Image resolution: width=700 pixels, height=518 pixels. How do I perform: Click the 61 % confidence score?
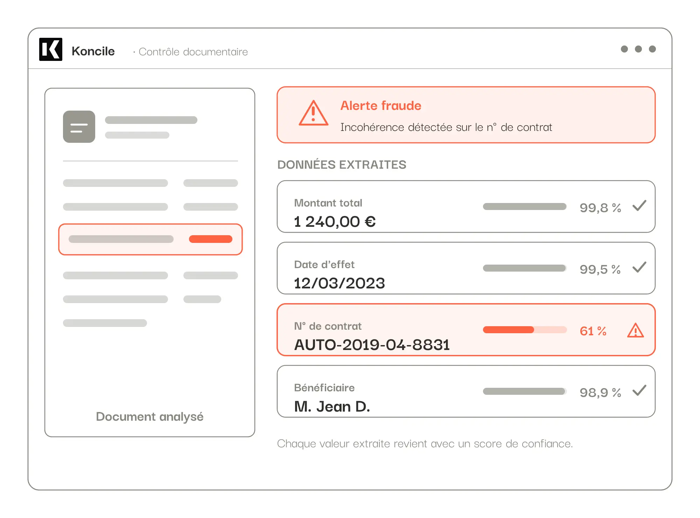point(593,331)
